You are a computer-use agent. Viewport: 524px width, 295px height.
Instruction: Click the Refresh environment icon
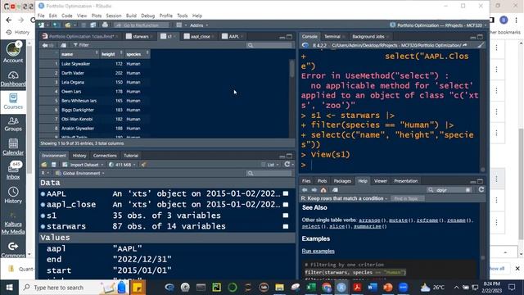pyautogui.click(x=287, y=164)
